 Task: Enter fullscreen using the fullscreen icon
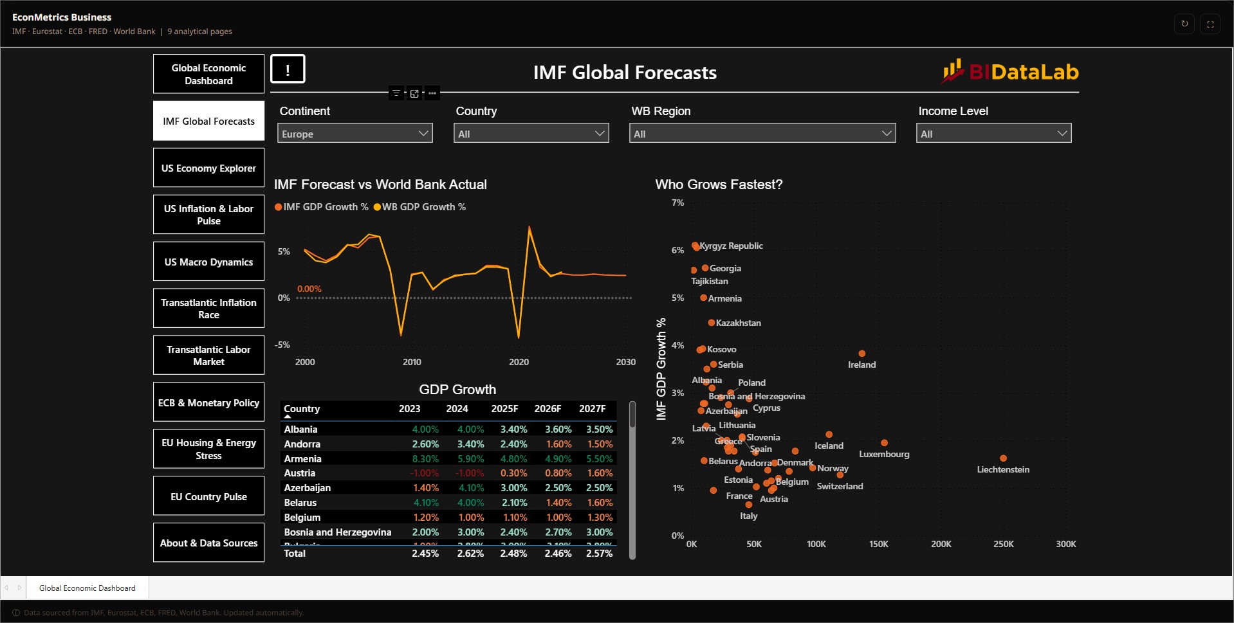tap(1210, 24)
